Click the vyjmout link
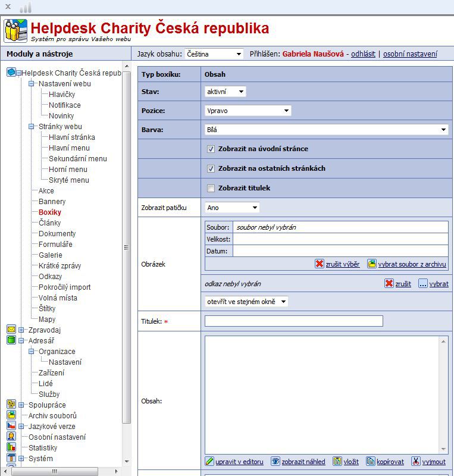The height and width of the screenshot is (476, 454). coord(434,462)
